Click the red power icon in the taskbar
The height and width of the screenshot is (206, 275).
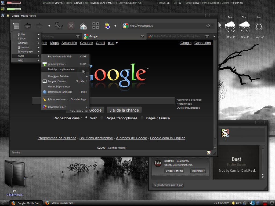click(265, 203)
